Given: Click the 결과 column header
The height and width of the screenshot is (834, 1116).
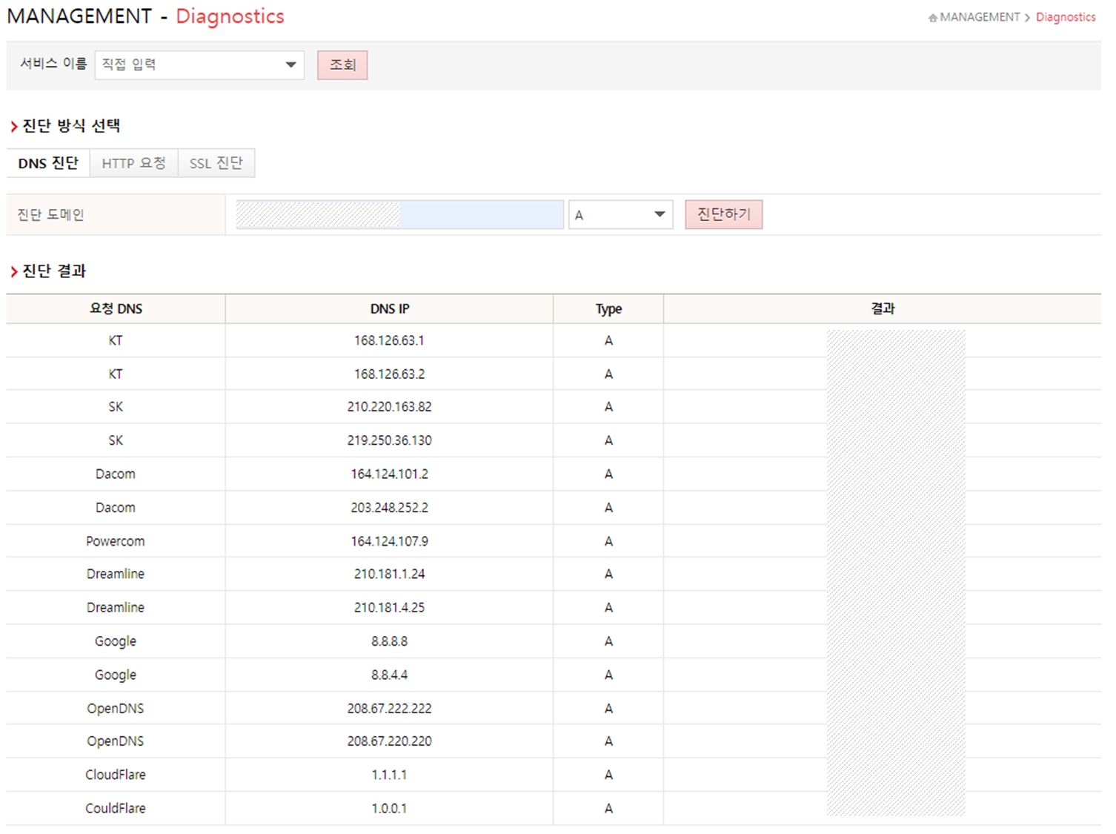Looking at the screenshot, I should pyautogui.click(x=882, y=309).
